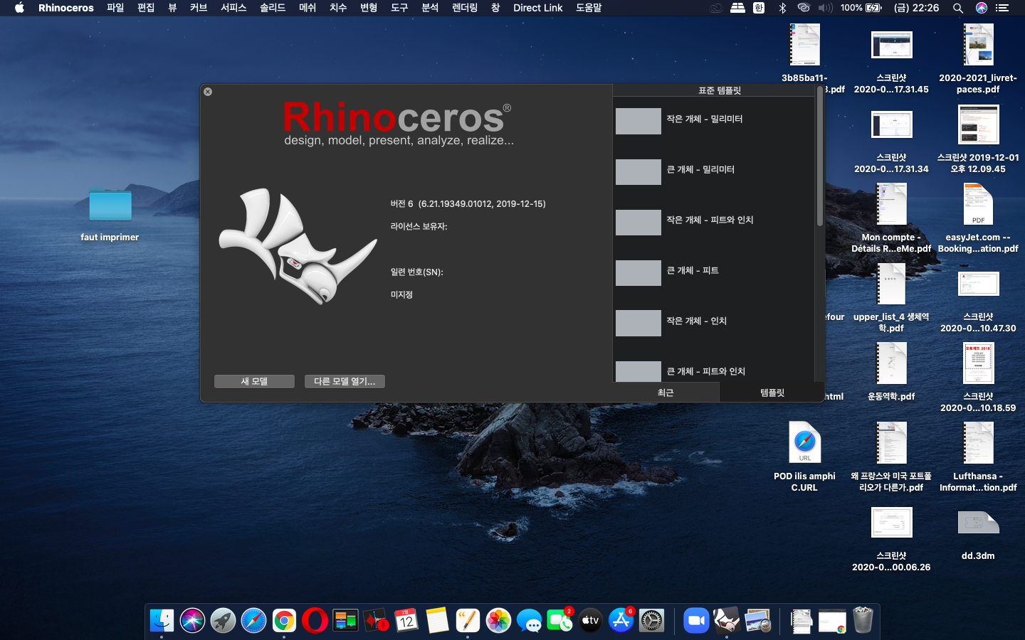The height and width of the screenshot is (640, 1025).
Task: Open Trash from the Dock
Action: click(x=863, y=621)
